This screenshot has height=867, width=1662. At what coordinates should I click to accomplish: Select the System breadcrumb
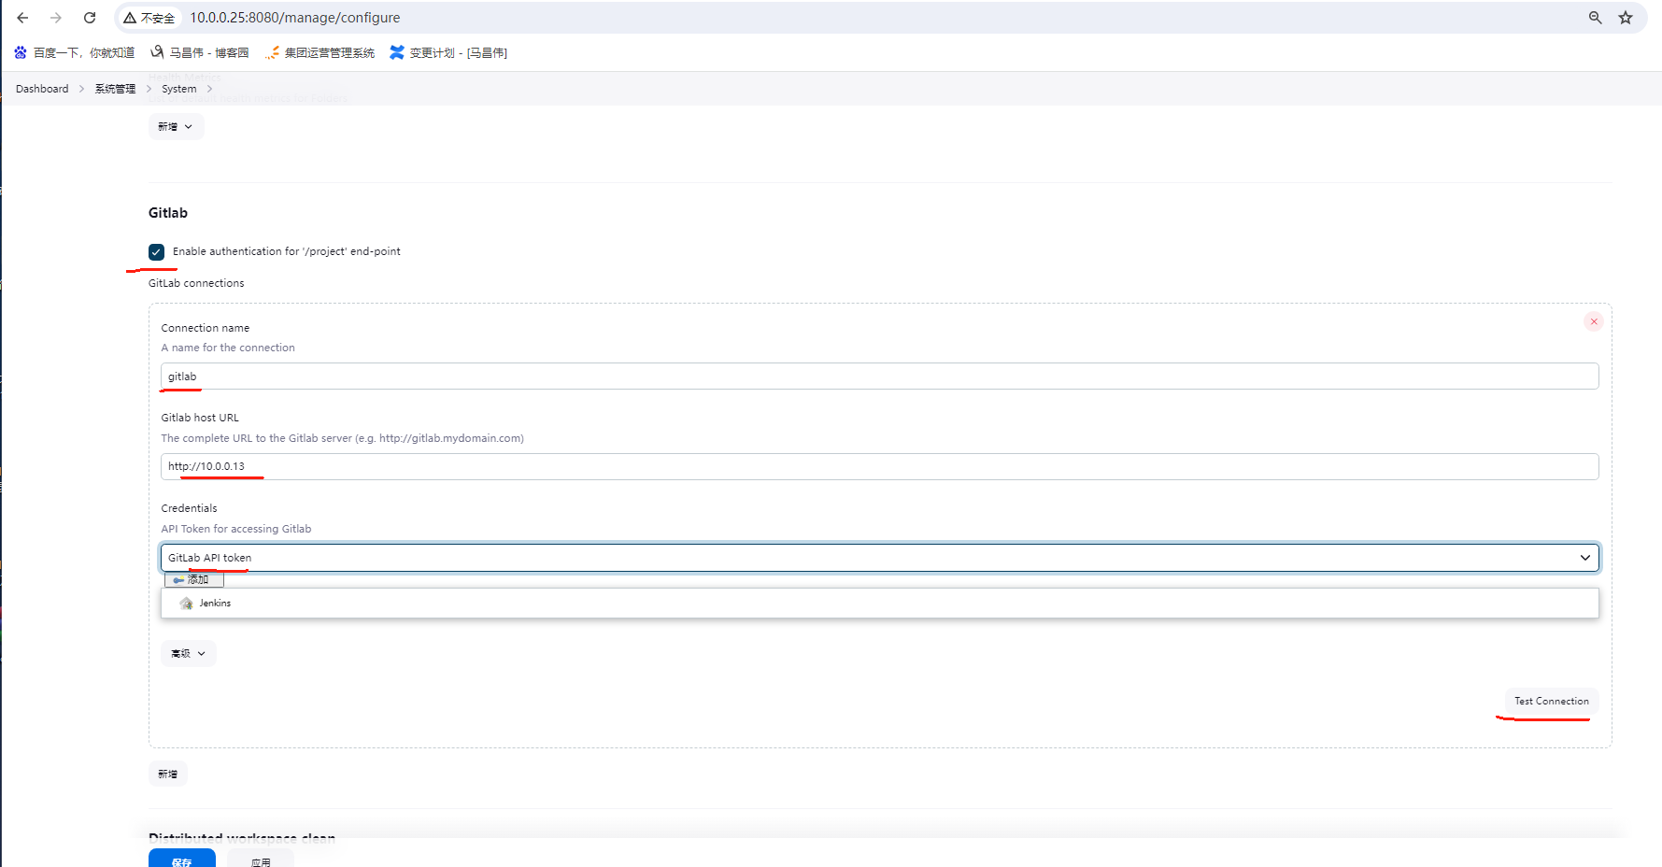[179, 89]
